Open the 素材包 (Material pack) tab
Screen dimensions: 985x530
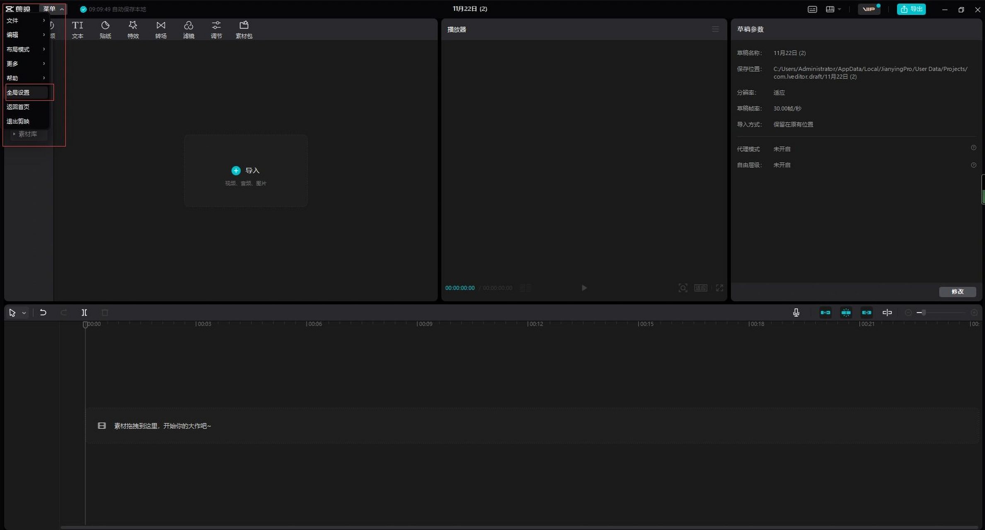click(244, 30)
